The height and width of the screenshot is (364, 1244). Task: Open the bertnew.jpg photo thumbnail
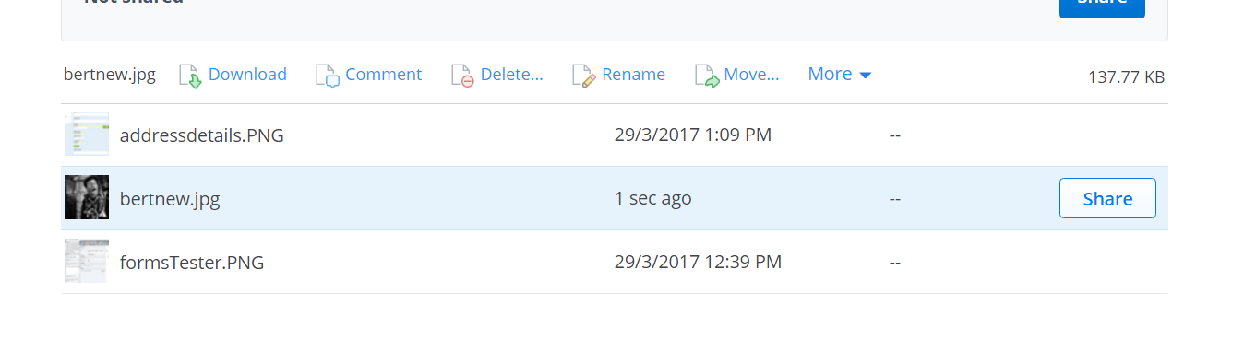tap(87, 197)
